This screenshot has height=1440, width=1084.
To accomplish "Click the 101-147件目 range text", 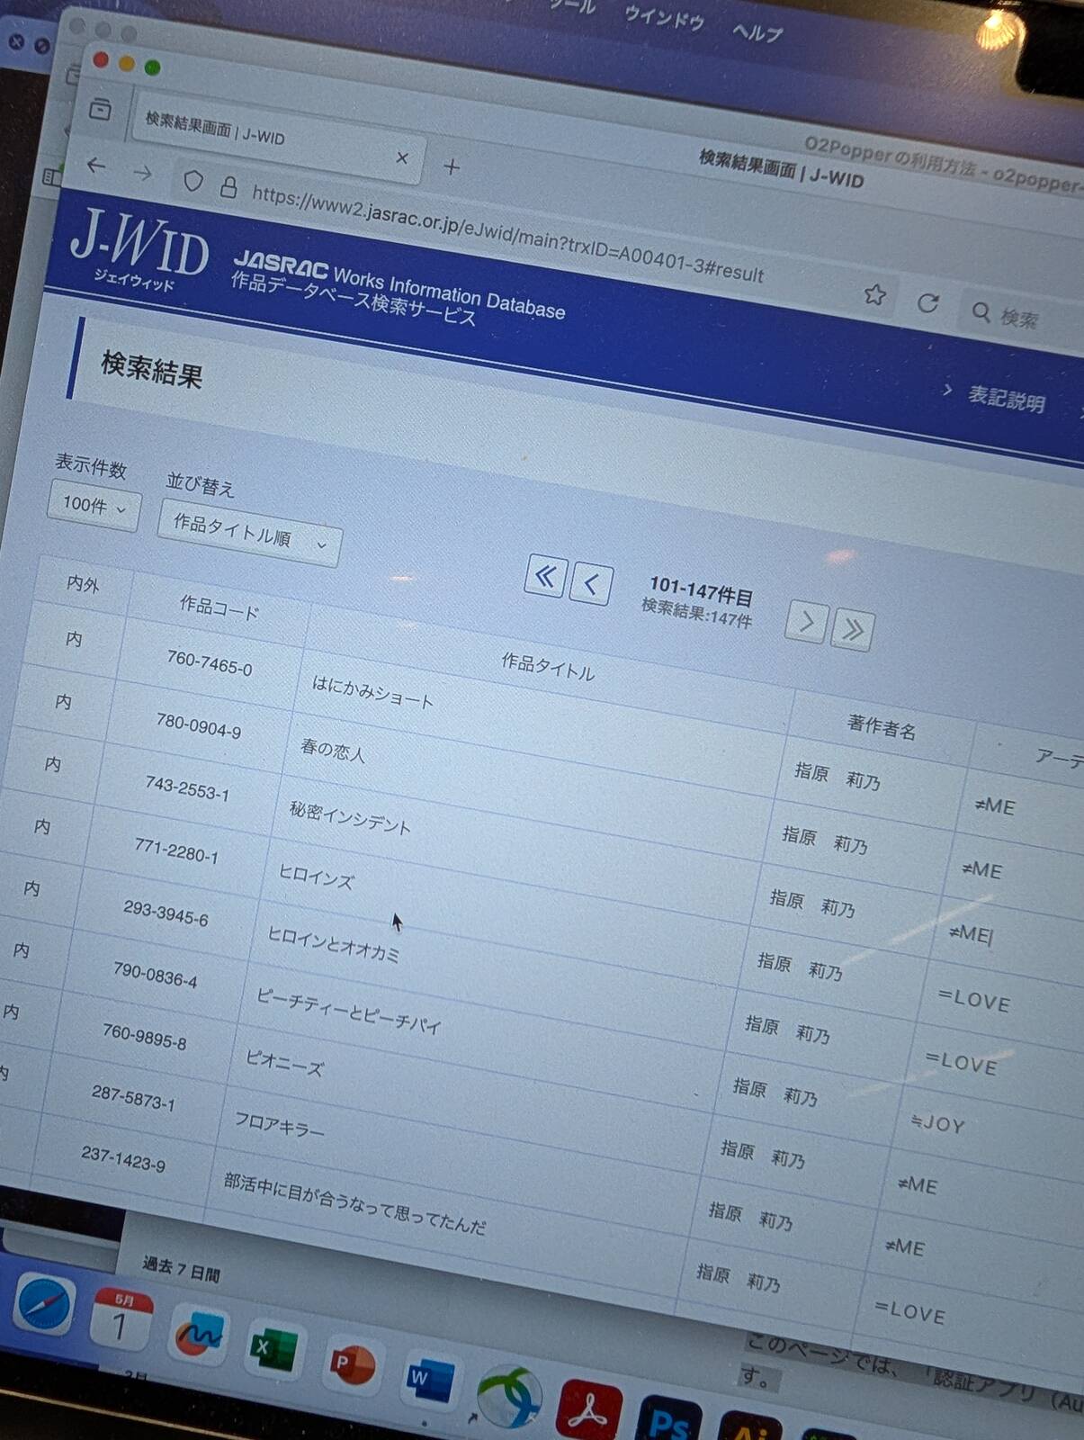I will click(x=702, y=591).
